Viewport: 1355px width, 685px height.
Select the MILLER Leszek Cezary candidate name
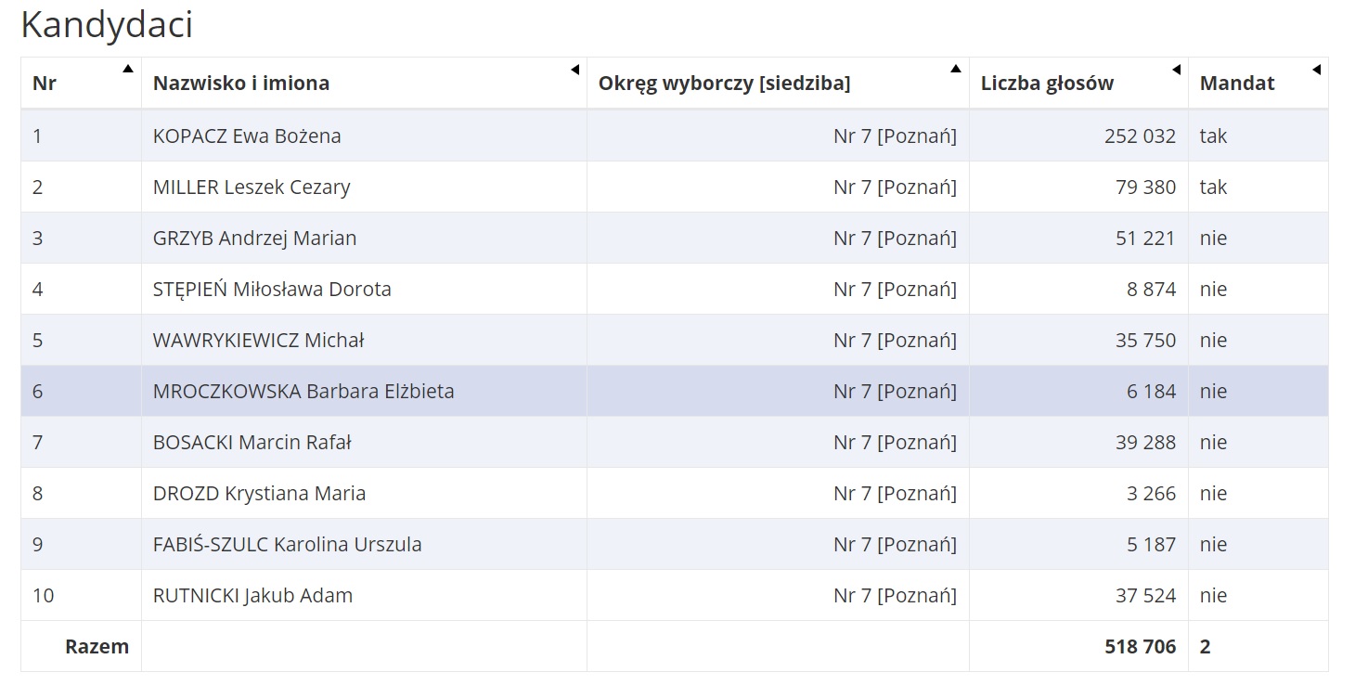pos(252,187)
